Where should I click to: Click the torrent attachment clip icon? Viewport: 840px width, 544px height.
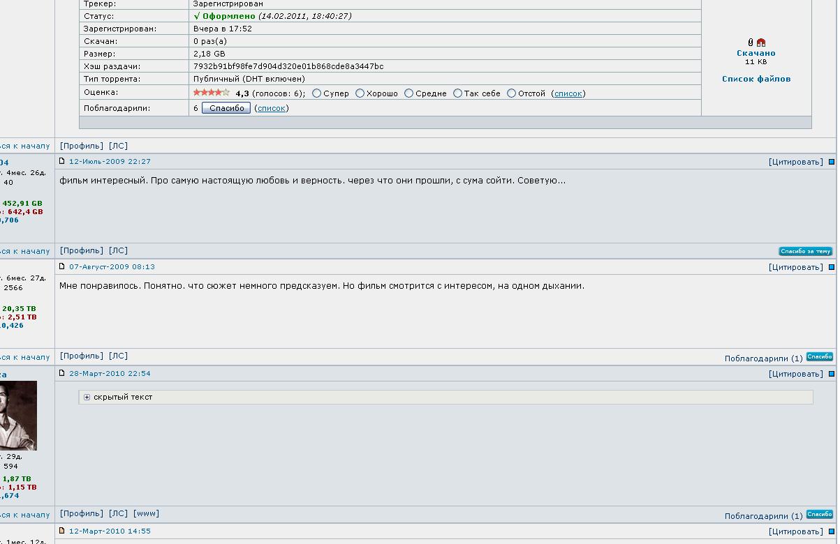click(751, 43)
